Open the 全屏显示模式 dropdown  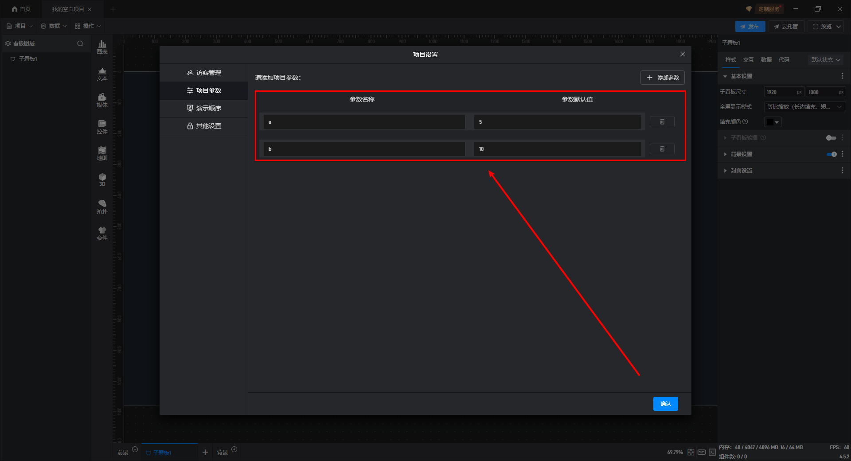804,107
